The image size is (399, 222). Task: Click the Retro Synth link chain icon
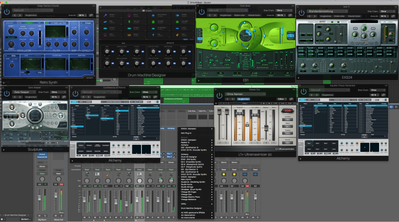pyautogui.click(x=91, y=15)
